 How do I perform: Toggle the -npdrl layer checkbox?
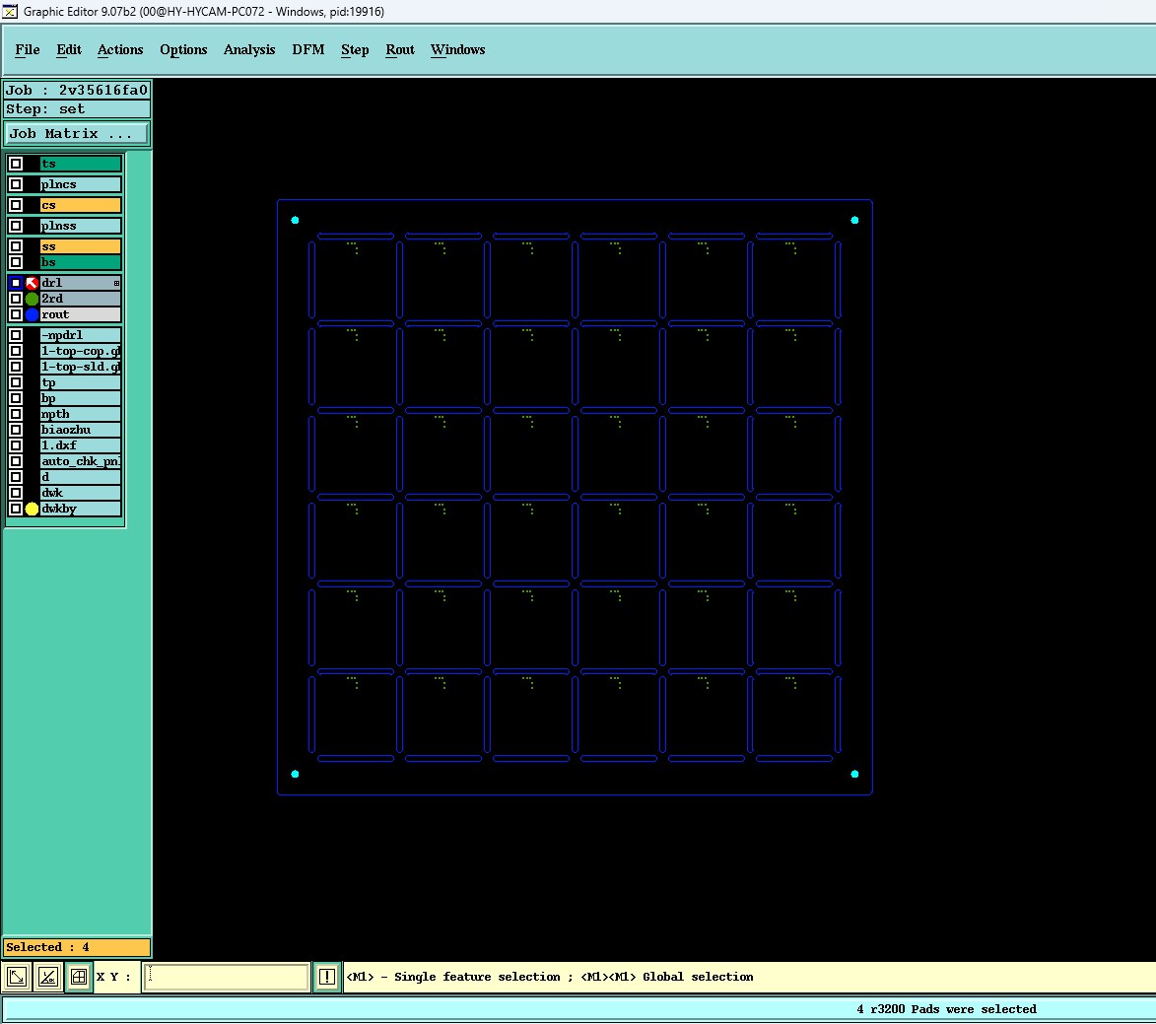[16, 335]
